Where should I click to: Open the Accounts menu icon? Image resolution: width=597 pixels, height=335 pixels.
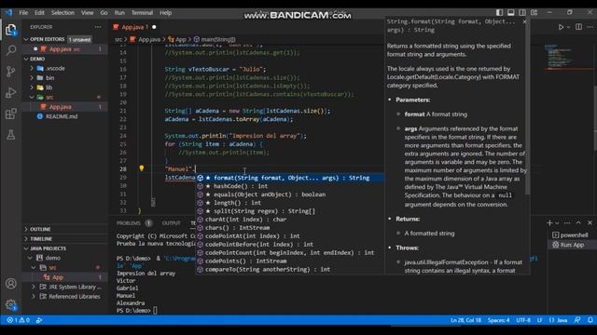point(10,283)
